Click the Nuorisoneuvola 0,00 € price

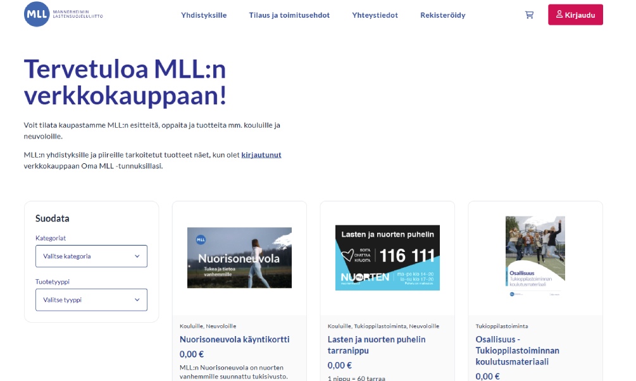tap(192, 354)
